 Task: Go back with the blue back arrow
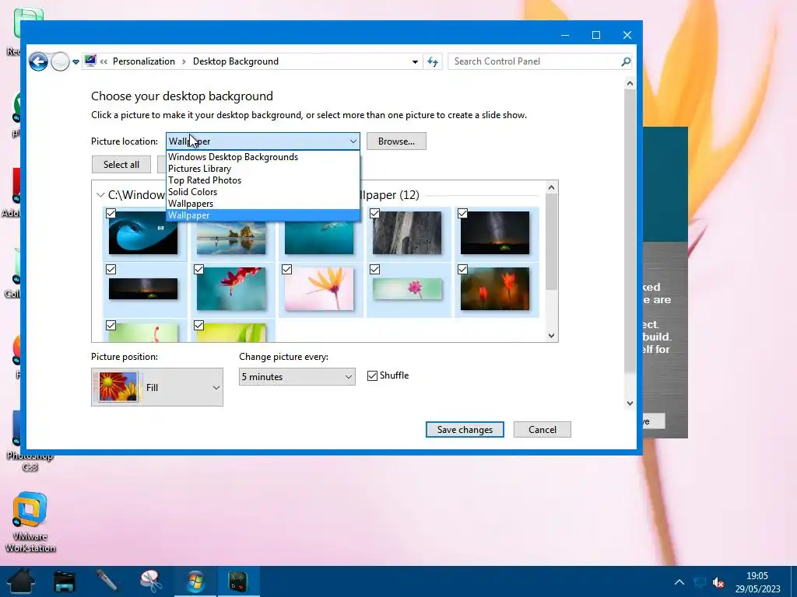(38, 62)
